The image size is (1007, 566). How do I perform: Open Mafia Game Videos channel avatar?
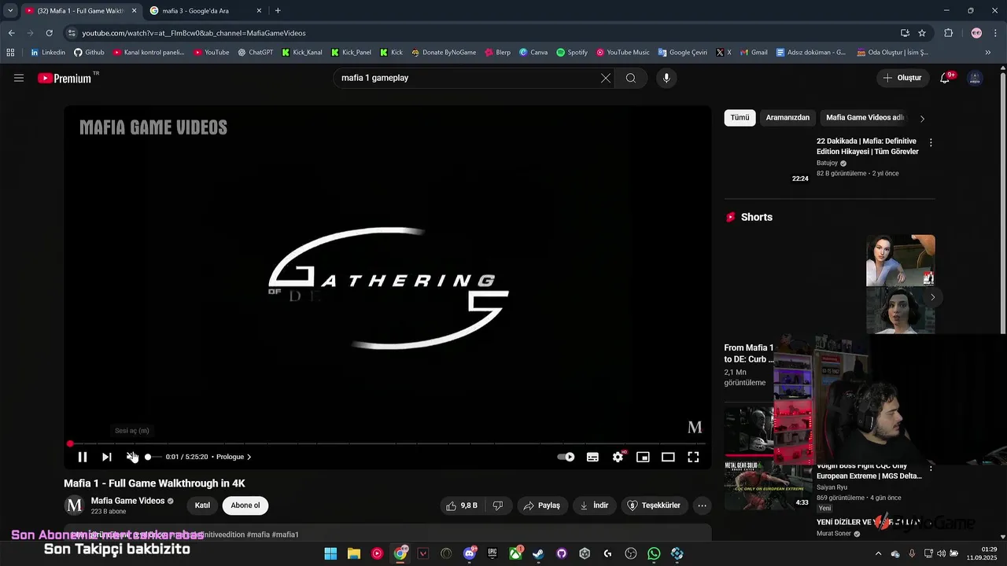pos(75,505)
